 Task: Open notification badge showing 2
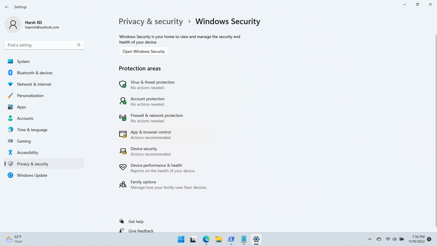[429, 239]
